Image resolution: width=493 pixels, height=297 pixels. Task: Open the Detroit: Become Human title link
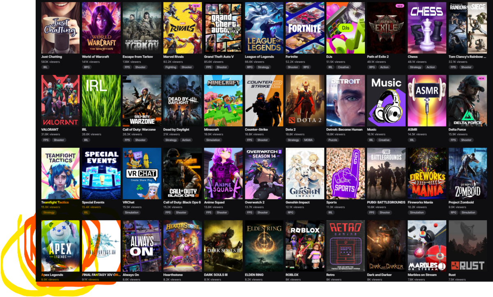(x=345, y=130)
